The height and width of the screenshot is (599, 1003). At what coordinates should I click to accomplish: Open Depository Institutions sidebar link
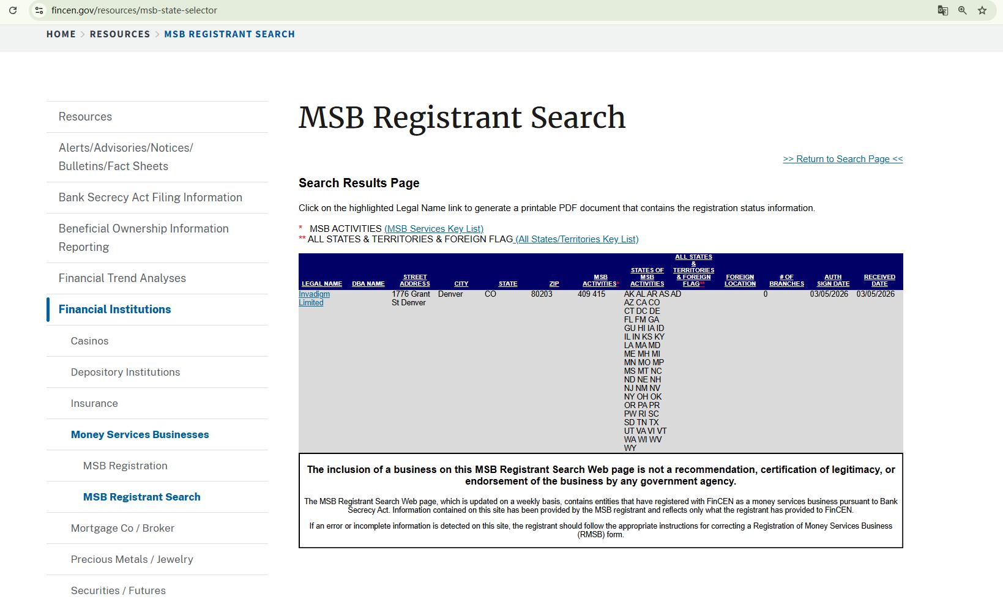pyautogui.click(x=125, y=373)
